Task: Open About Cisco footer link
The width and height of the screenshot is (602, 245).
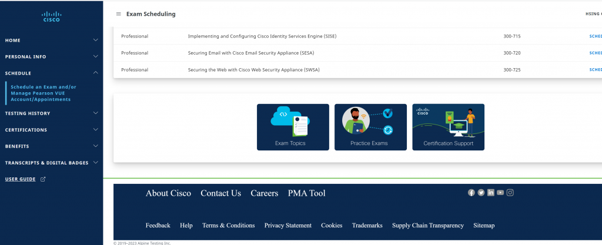Action: click(168, 193)
